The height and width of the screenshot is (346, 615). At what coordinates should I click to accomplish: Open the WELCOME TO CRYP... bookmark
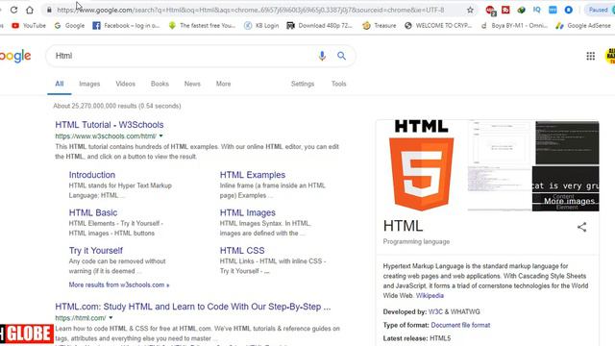click(438, 26)
